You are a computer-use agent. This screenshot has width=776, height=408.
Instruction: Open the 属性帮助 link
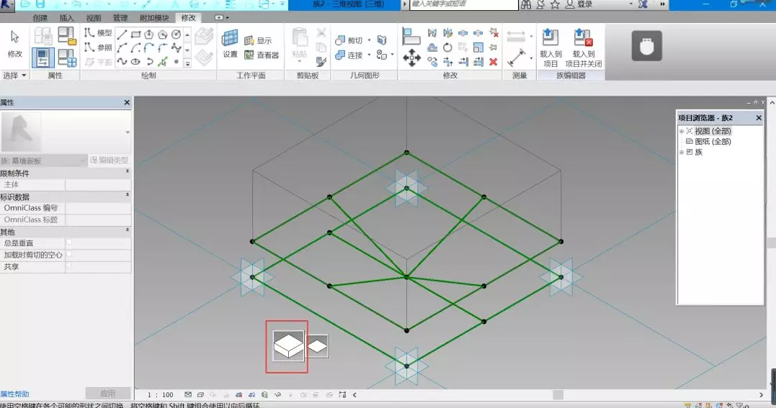click(x=15, y=394)
